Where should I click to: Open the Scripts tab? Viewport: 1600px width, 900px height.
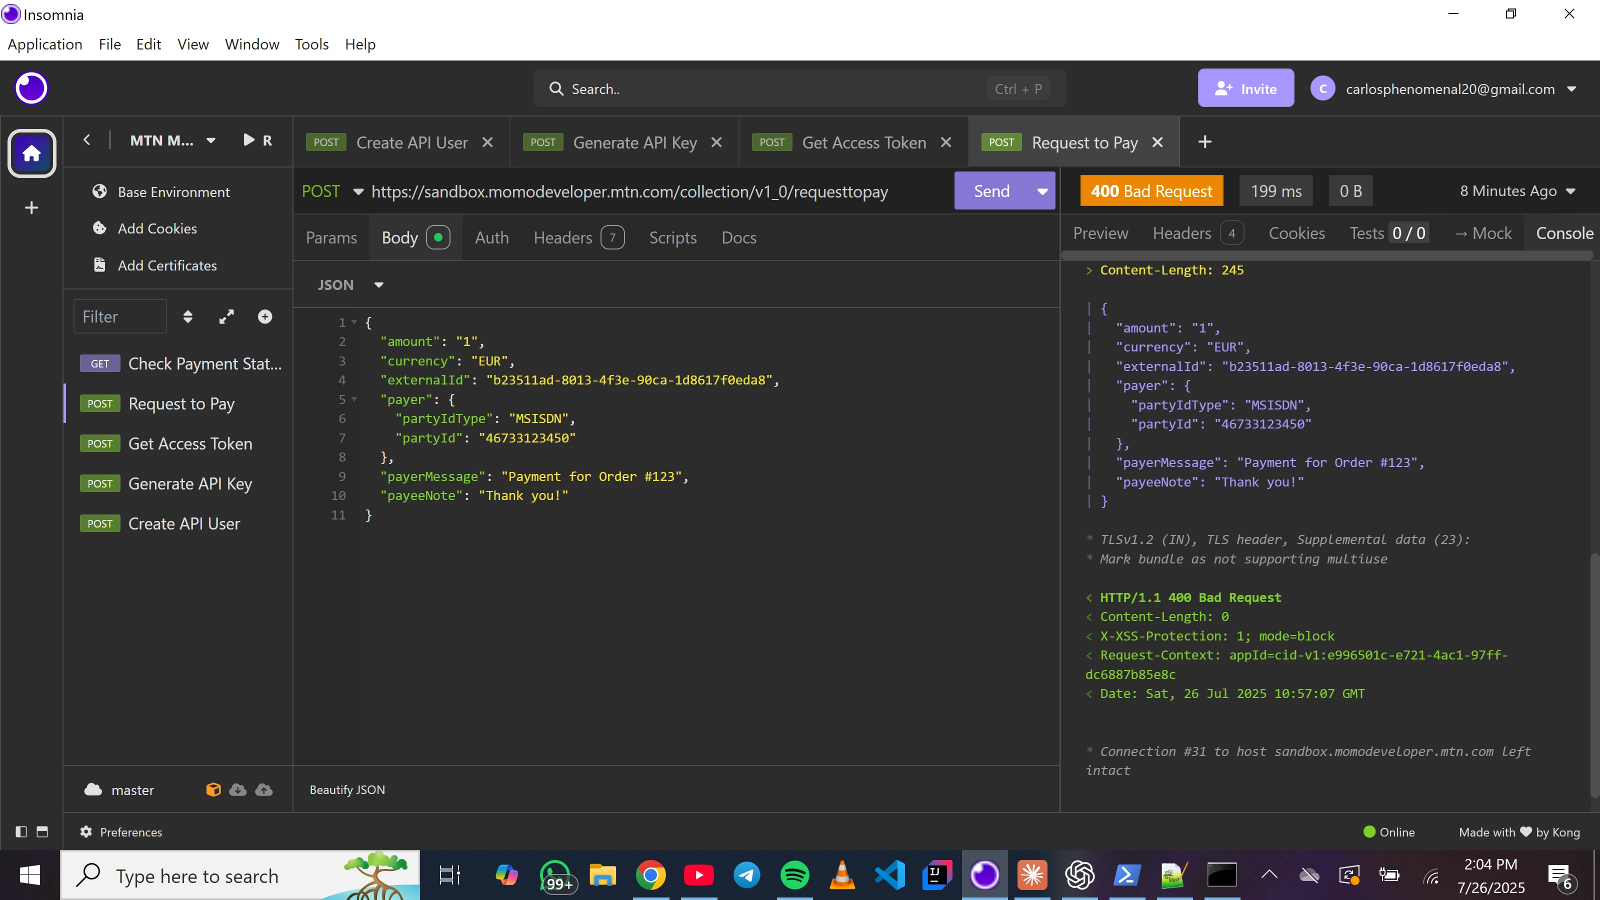click(672, 237)
